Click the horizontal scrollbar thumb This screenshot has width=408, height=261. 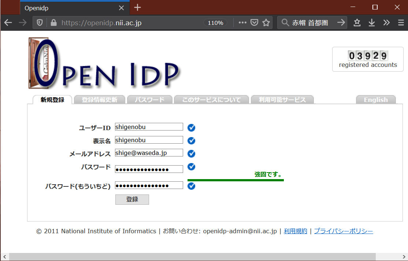192,257
